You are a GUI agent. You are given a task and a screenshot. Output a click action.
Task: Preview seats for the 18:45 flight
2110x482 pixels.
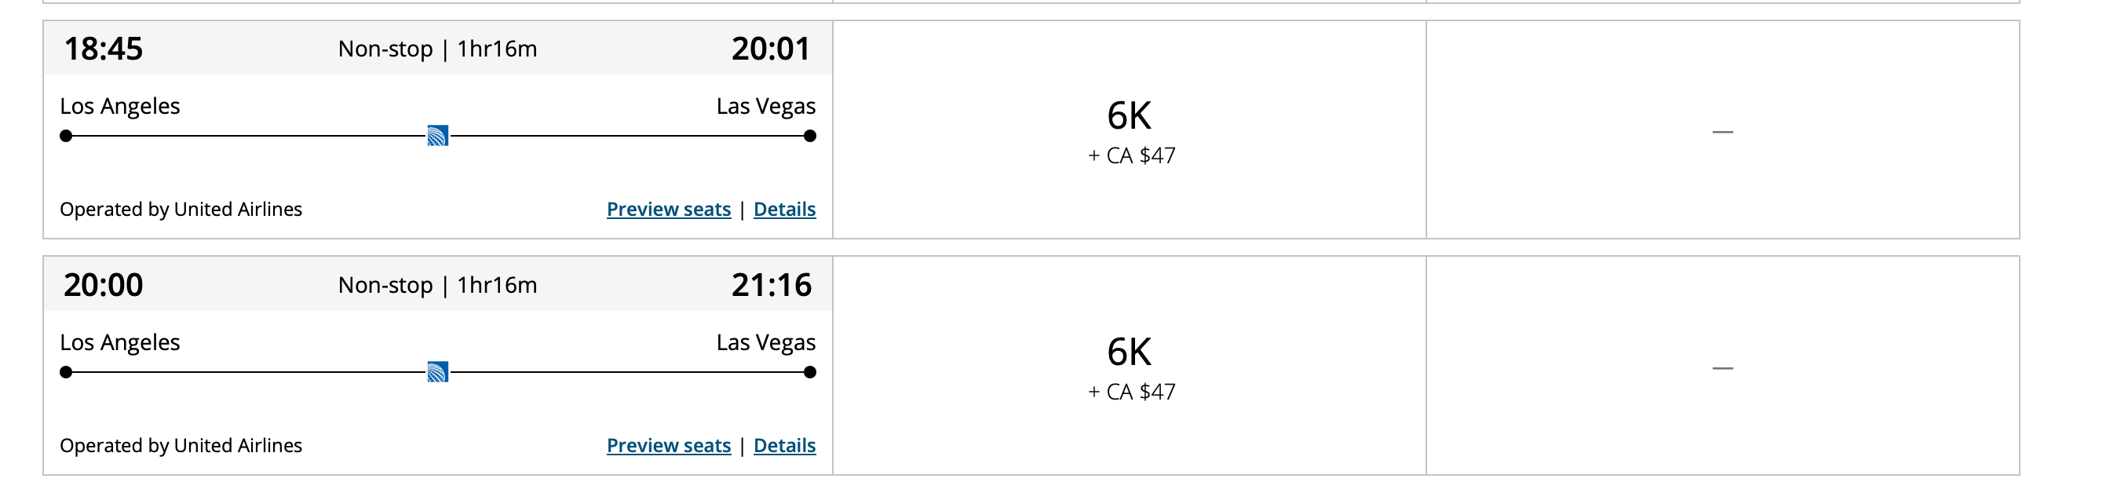click(x=668, y=210)
